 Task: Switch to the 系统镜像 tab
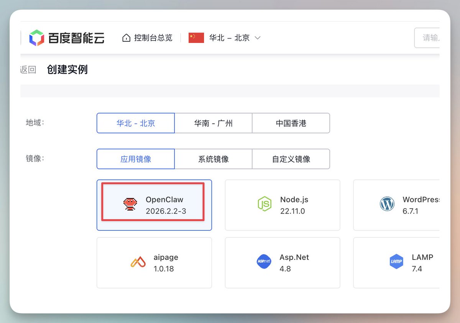[x=214, y=159]
